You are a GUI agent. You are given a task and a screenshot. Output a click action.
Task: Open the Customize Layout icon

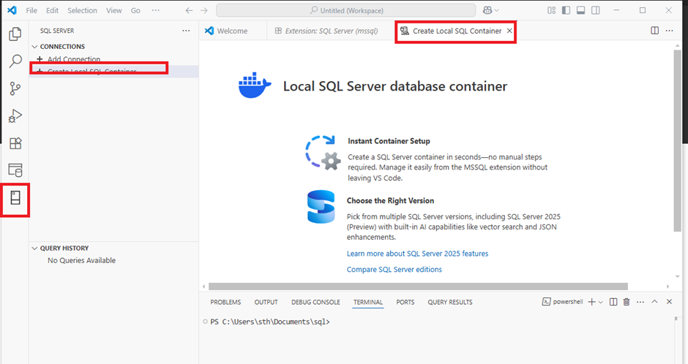pos(552,10)
